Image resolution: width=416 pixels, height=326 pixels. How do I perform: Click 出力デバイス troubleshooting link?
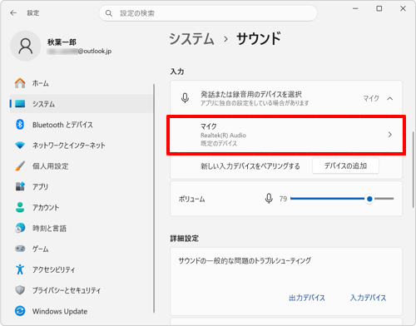tap(307, 298)
